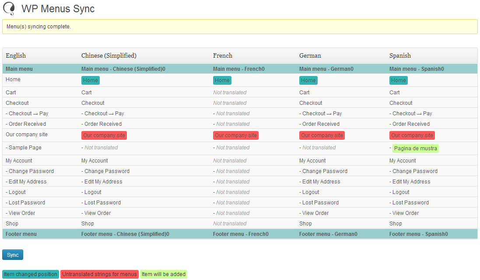
Task: Click the Home badge in German column
Action: pos(308,80)
